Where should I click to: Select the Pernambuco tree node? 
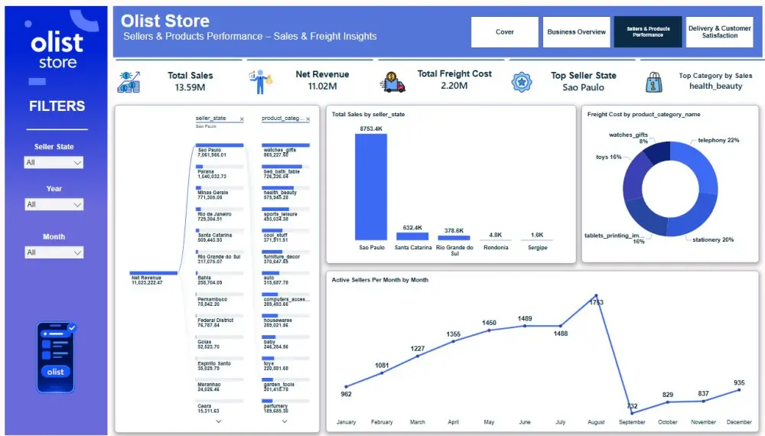point(220,299)
